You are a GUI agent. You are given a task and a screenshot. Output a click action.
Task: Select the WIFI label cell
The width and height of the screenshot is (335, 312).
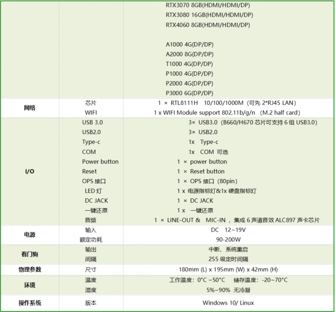pos(91,113)
